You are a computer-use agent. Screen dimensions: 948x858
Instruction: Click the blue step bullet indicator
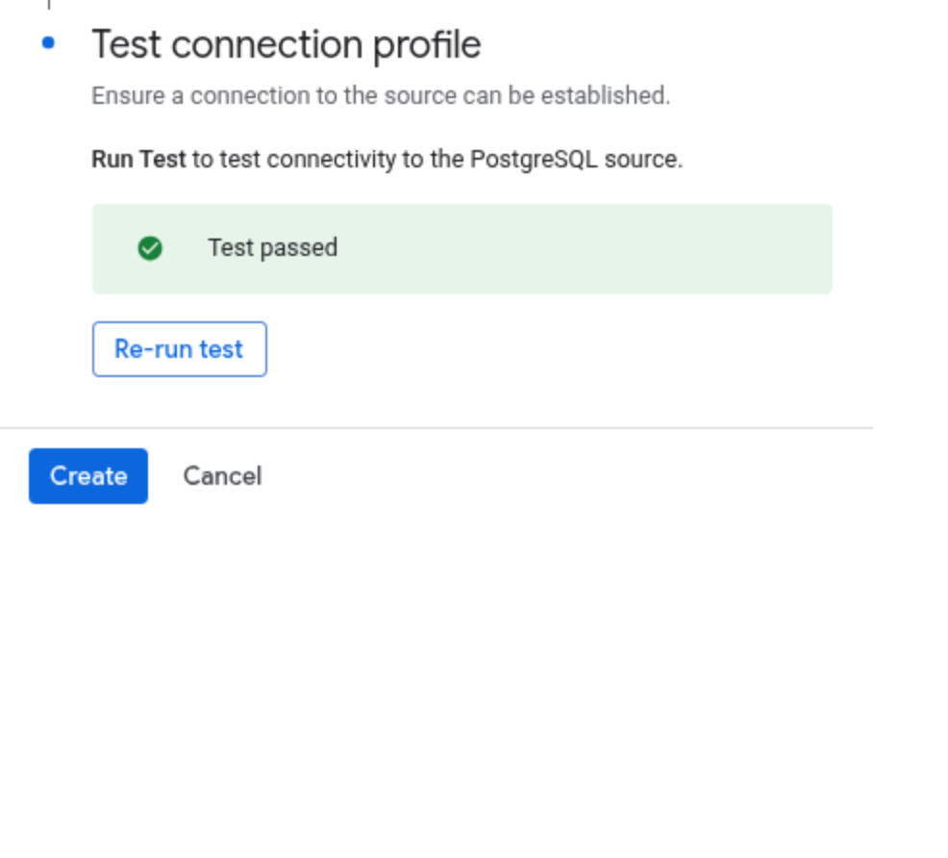(48, 43)
